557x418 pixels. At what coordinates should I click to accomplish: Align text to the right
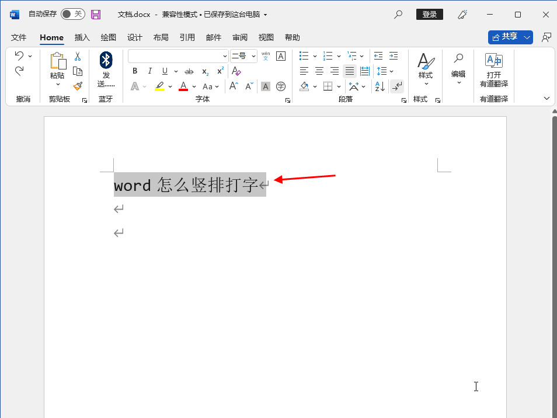tap(335, 71)
